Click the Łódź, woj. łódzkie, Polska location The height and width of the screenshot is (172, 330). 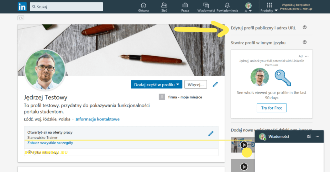click(47, 119)
